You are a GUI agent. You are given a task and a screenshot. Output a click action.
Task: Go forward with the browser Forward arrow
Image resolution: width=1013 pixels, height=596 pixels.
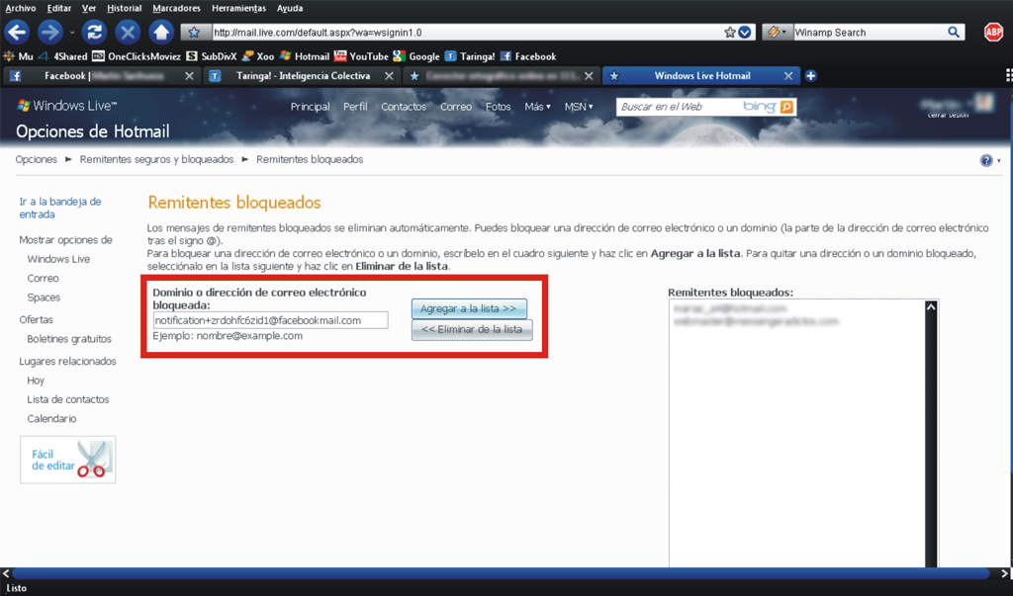49,32
